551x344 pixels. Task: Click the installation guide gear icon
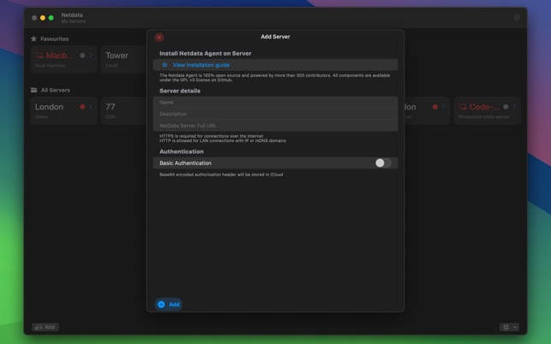coord(165,65)
